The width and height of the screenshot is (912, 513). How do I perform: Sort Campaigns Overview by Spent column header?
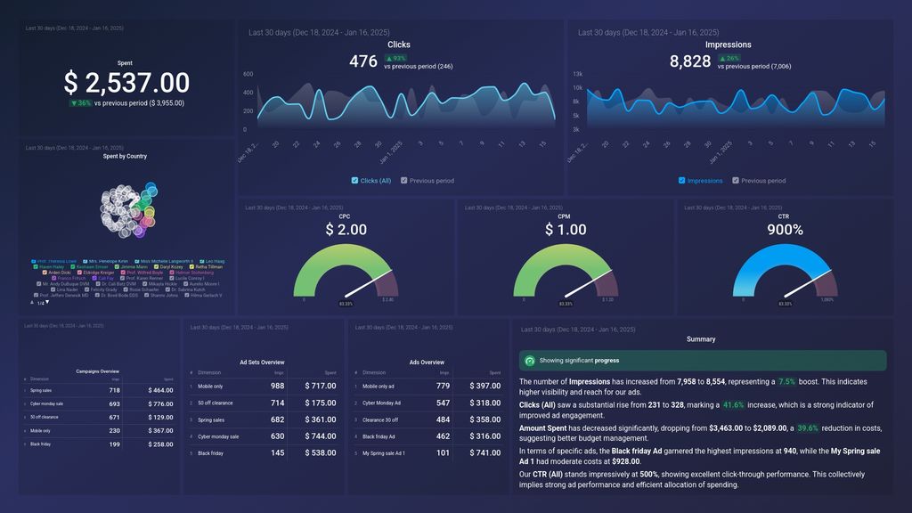(x=168, y=379)
